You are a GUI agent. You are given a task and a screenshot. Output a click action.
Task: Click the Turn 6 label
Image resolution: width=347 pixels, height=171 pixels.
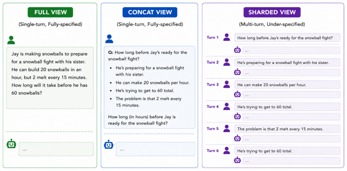213,151
